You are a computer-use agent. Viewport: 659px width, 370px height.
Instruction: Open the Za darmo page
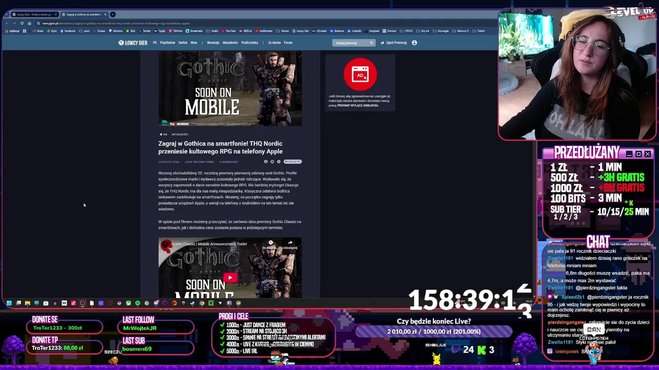(274, 43)
